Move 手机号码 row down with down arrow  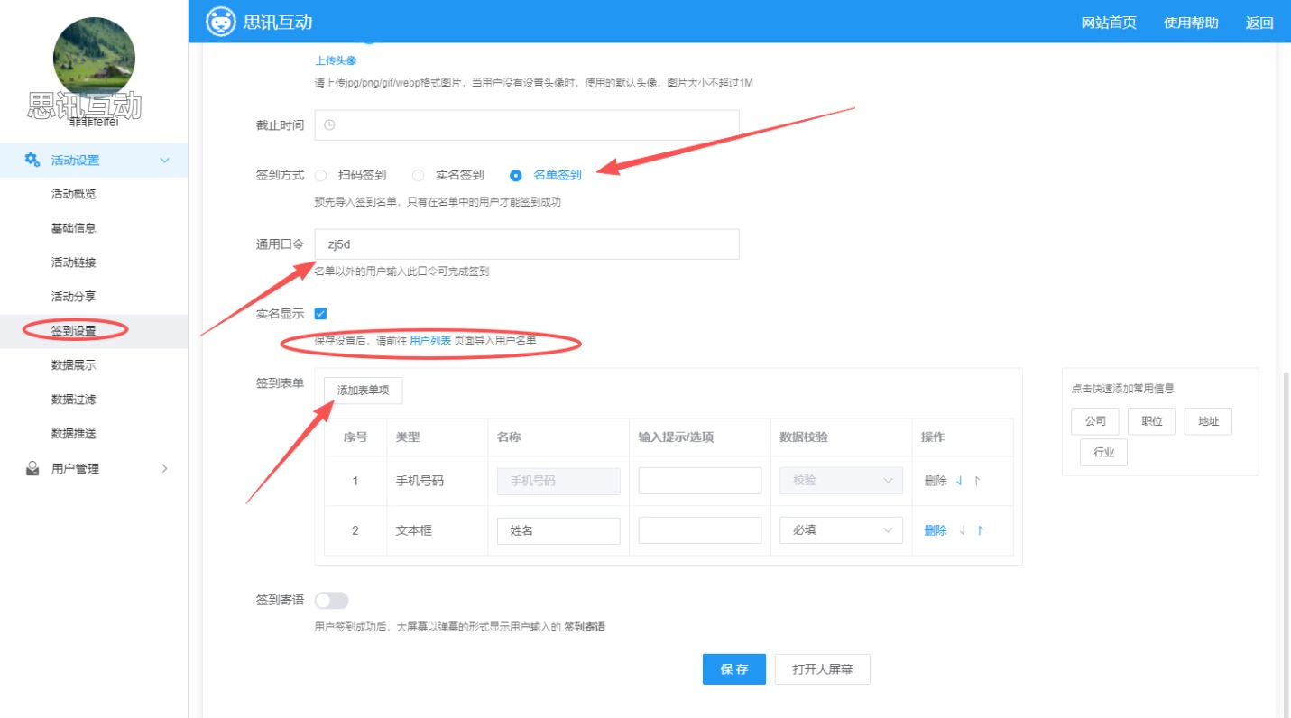pyautogui.click(x=960, y=481)
